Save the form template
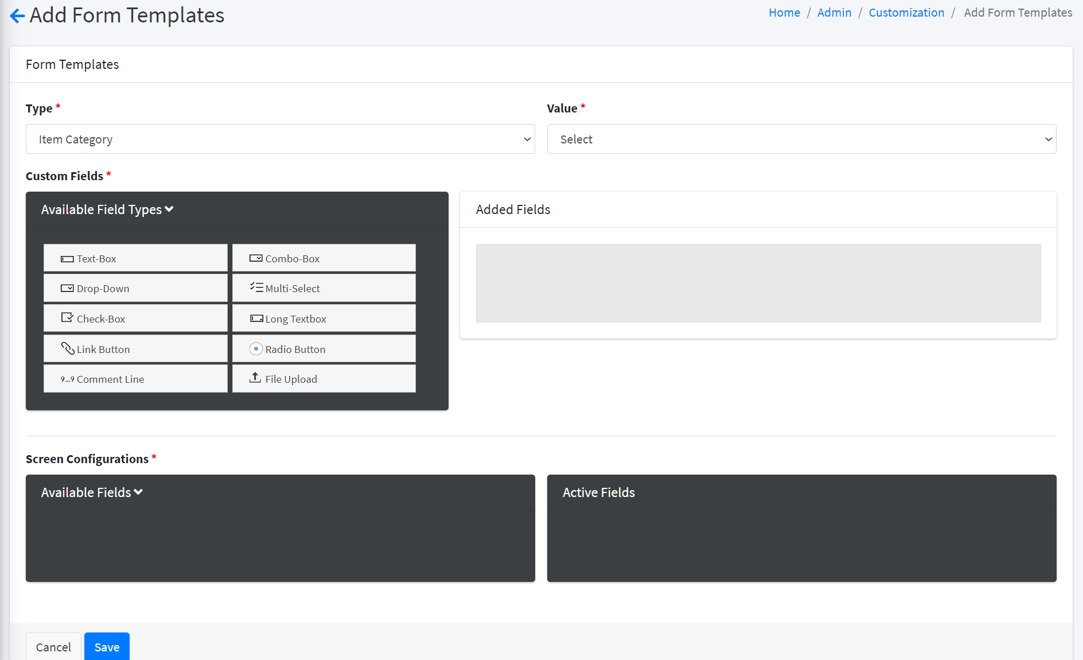The image size is (1083, 660). [107, 647]
